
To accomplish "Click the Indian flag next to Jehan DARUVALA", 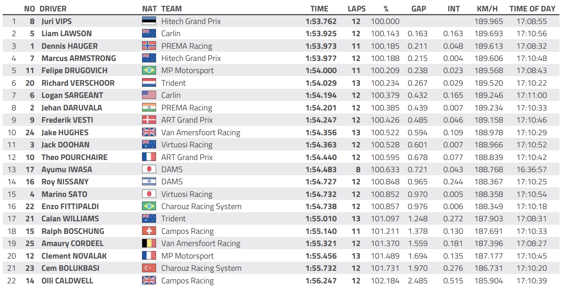I will point(149,108).
